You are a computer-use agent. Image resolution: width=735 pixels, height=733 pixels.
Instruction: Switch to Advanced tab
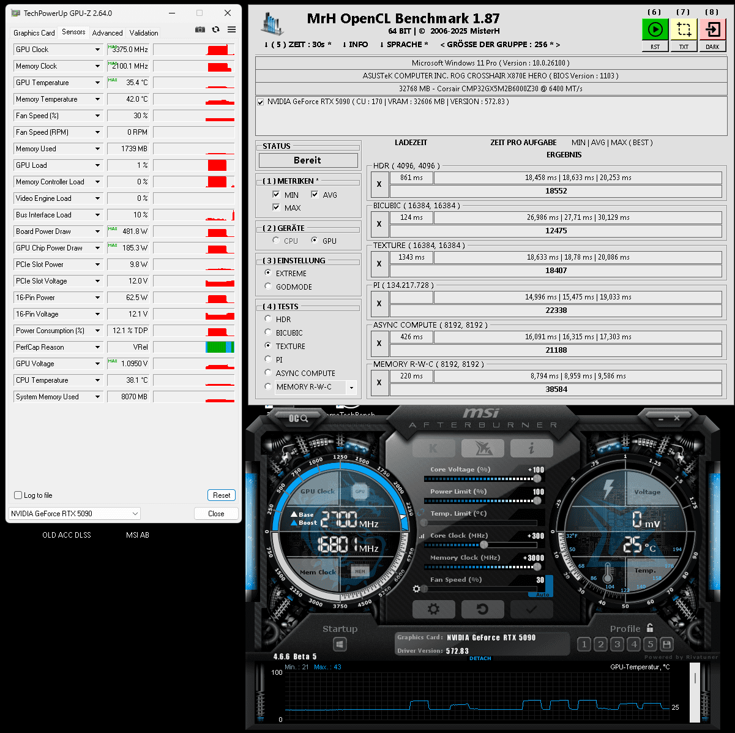tap(108, 33)
